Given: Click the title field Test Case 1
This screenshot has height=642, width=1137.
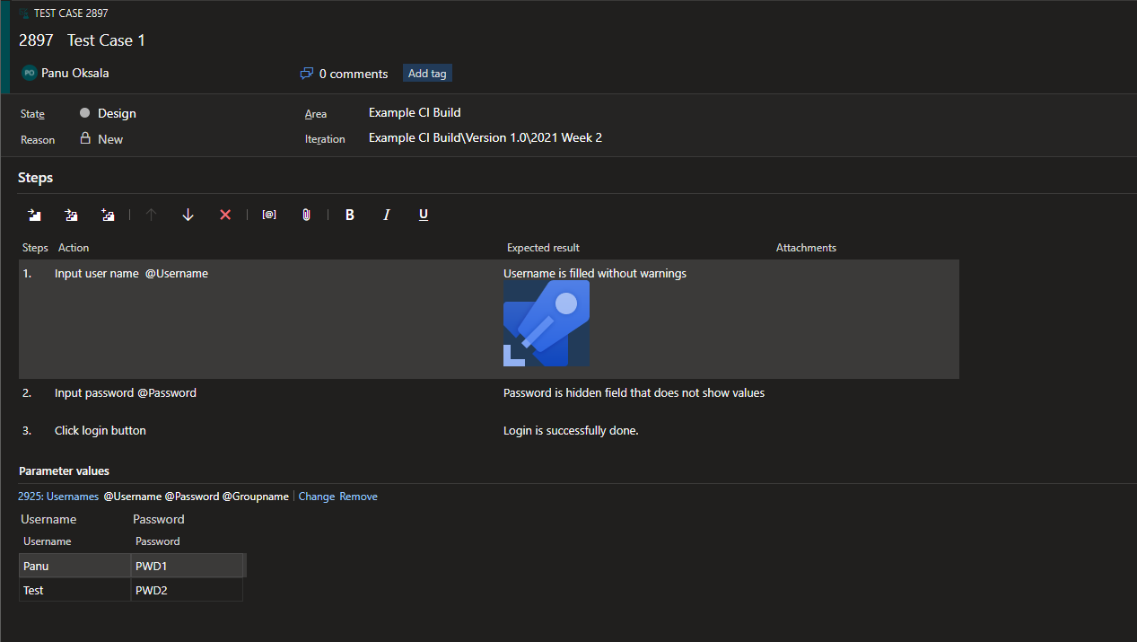Looking at the screenshot, I should point(106,40).
